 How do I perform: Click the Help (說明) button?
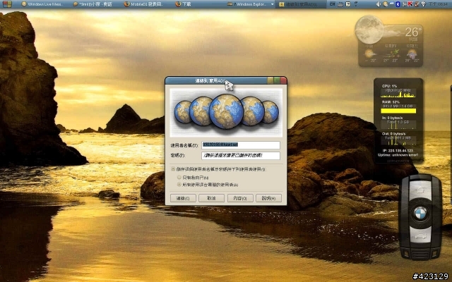tap(268, 198)
